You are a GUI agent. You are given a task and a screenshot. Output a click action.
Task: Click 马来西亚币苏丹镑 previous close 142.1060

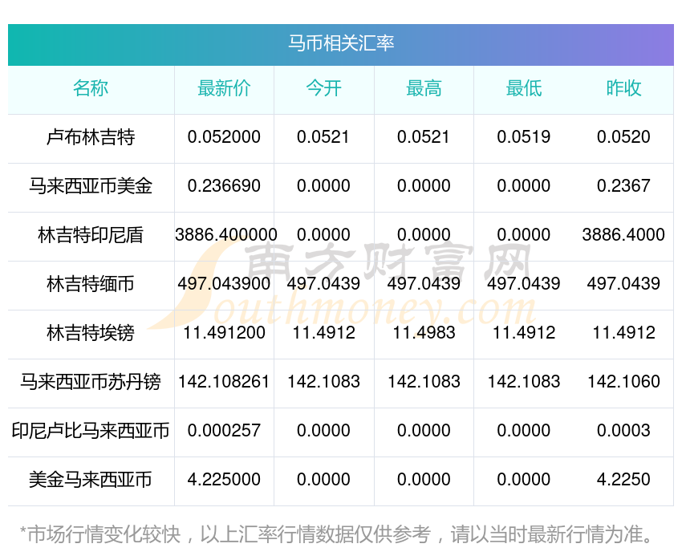click(x=623, y=382)
